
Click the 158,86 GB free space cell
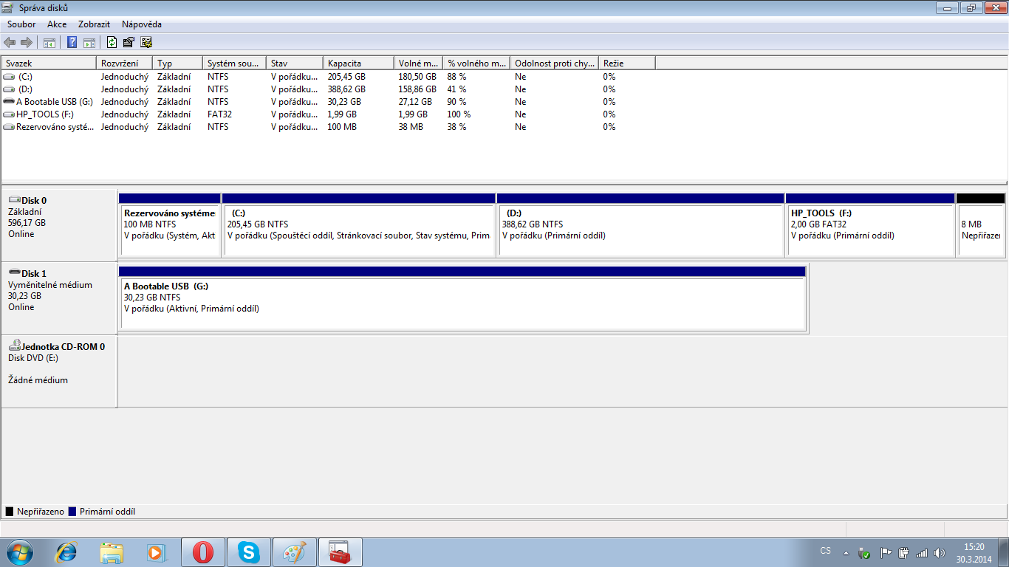click(417, 89)
